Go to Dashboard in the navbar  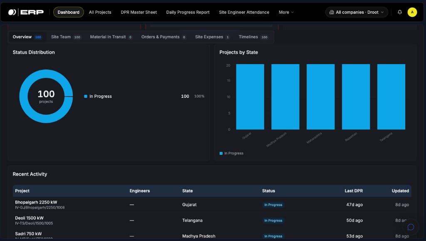click(x=69, y=12)
